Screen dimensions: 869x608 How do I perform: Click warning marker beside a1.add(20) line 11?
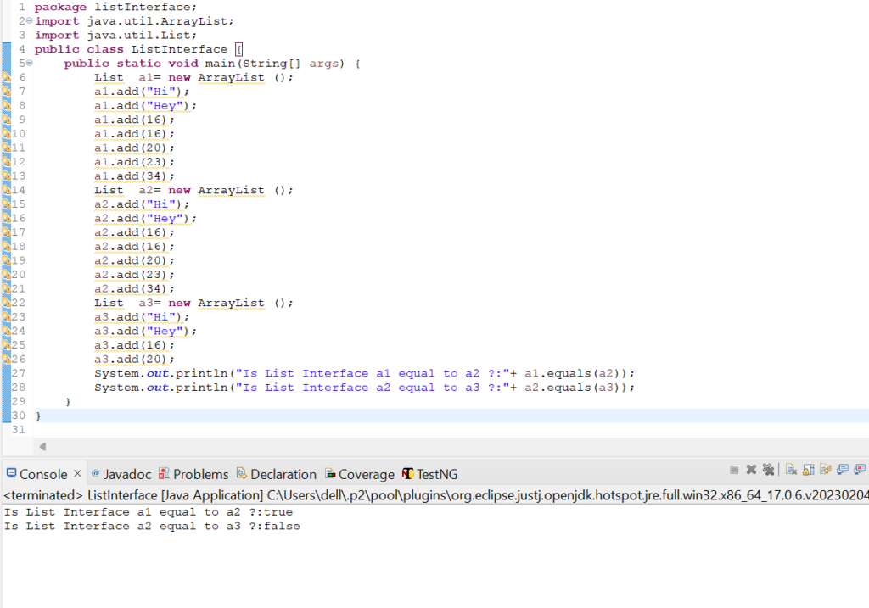7,148
